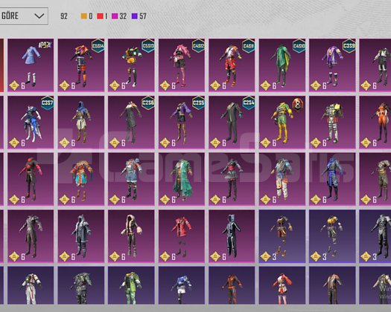Select the green long robe outfit

(182, 179)
